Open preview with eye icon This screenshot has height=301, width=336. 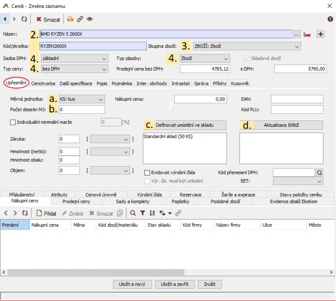point(90,19)
